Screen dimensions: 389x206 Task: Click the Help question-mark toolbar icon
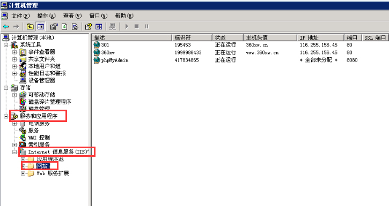click(89, 26)
